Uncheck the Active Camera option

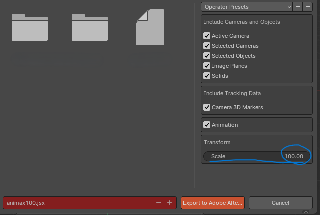207,36
